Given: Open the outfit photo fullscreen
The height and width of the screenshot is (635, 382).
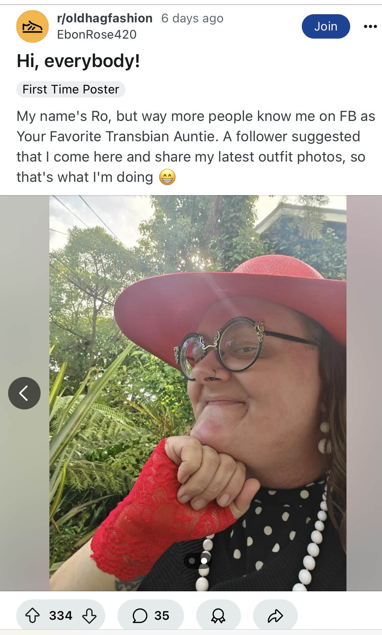Looking at the screenshot, I should coord(198,393).
